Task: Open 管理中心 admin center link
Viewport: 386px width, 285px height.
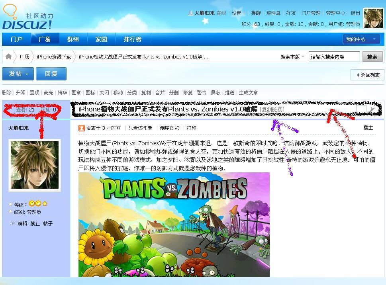Action: tap(335, 13)
